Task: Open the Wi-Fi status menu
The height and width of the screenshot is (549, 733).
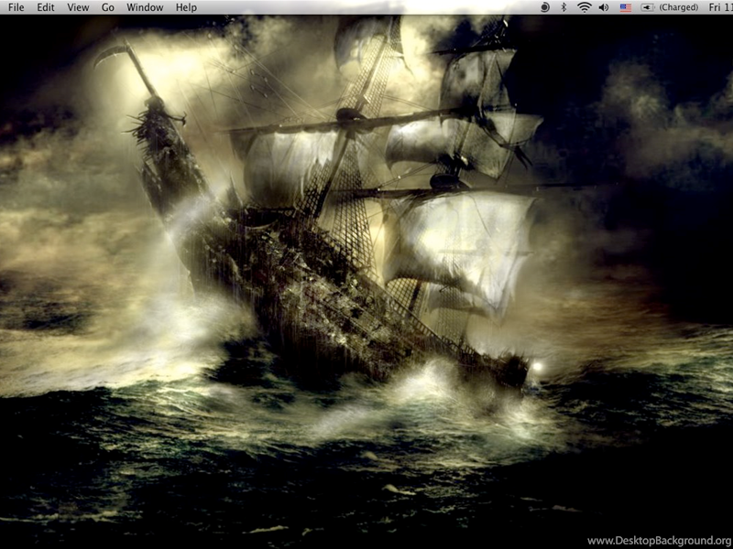Action: click(584, 7)
